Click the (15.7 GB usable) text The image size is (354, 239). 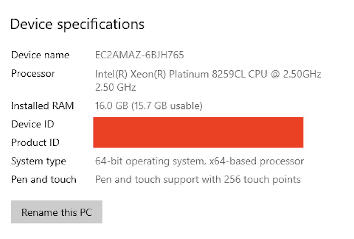(167, 106)
